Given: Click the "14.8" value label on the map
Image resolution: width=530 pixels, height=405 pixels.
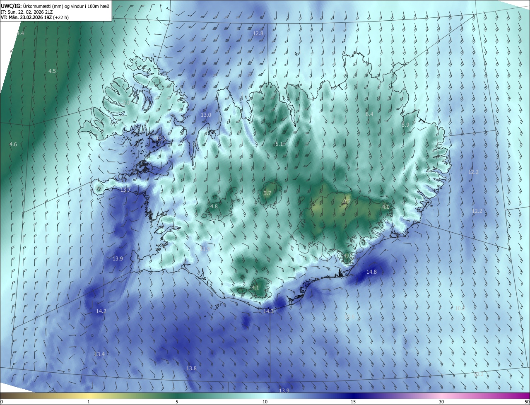Looking at the screenshot, I should click(372, 272).
